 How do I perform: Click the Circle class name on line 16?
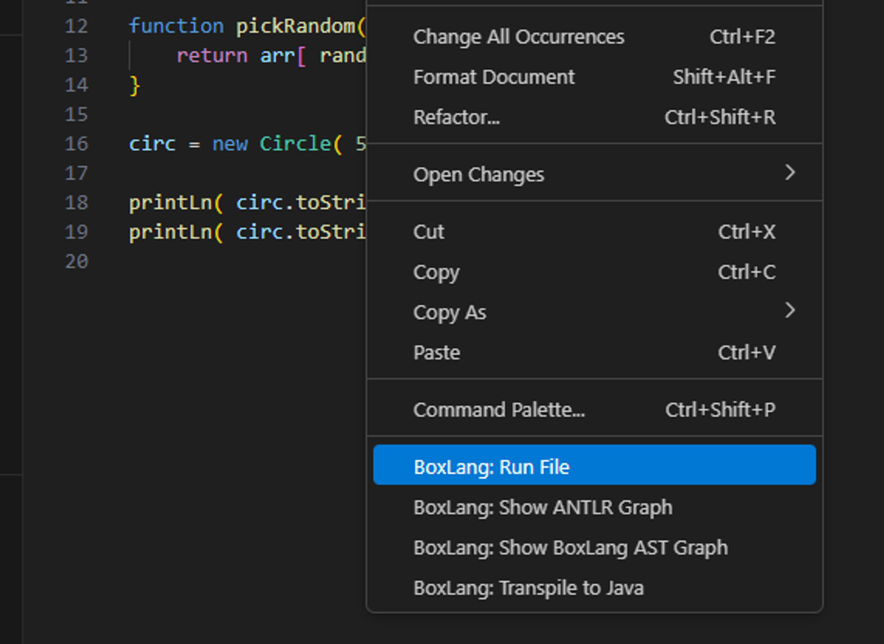coord(295,144)
